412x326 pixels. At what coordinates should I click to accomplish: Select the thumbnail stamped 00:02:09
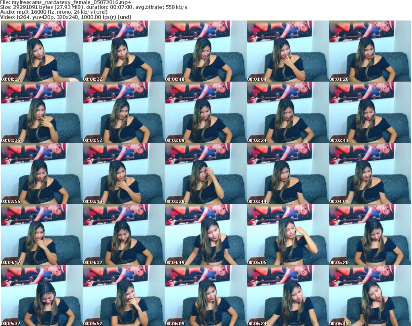point(206,112)
